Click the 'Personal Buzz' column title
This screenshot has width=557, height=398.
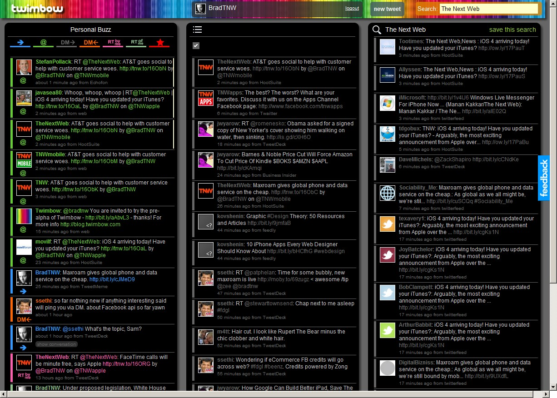tap(90, 30)
